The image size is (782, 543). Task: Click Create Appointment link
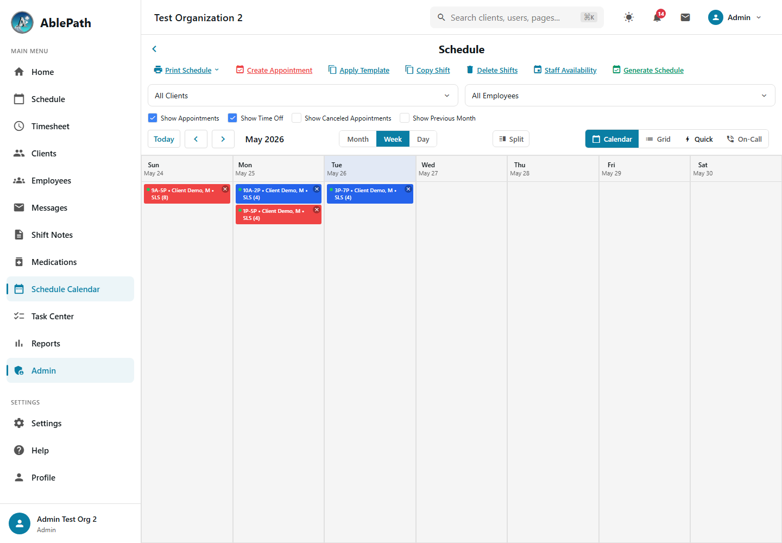(274, 70)
